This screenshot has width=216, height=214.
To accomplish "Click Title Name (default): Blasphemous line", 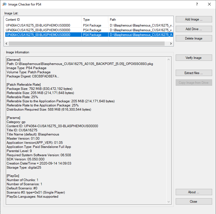I will [x=33, y=134].
